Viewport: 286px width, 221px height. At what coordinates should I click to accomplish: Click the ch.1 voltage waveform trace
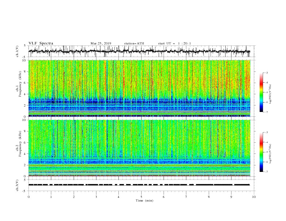139,51
